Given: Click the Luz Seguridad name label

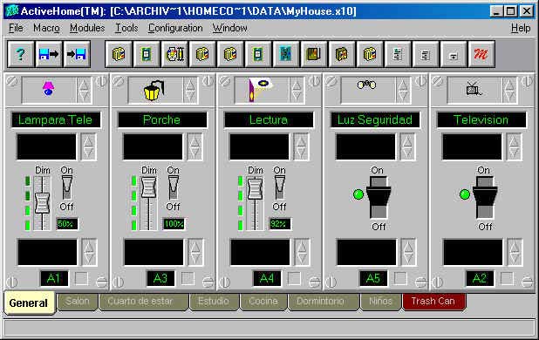Looking at the screenshot, I should coord(375,119).
